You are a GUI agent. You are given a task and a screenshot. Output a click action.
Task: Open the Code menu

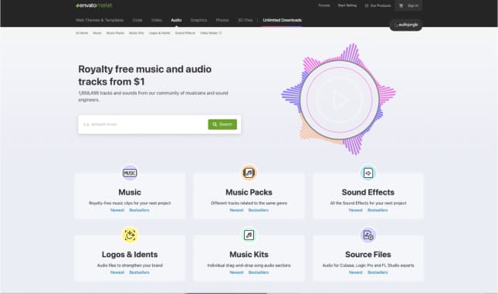coord(137,20)
